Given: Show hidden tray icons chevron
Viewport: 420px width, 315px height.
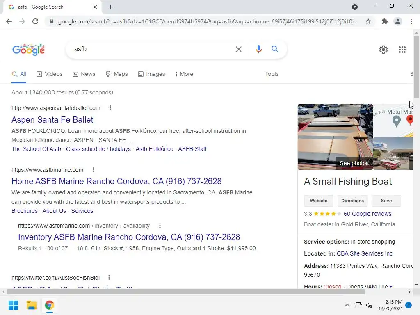Looking at the screenshot, I should (x=347, y=305).
